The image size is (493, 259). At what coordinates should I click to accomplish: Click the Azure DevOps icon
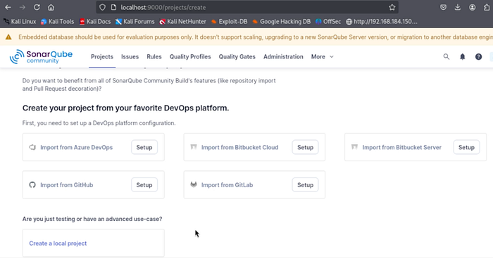tap(32, 147)
